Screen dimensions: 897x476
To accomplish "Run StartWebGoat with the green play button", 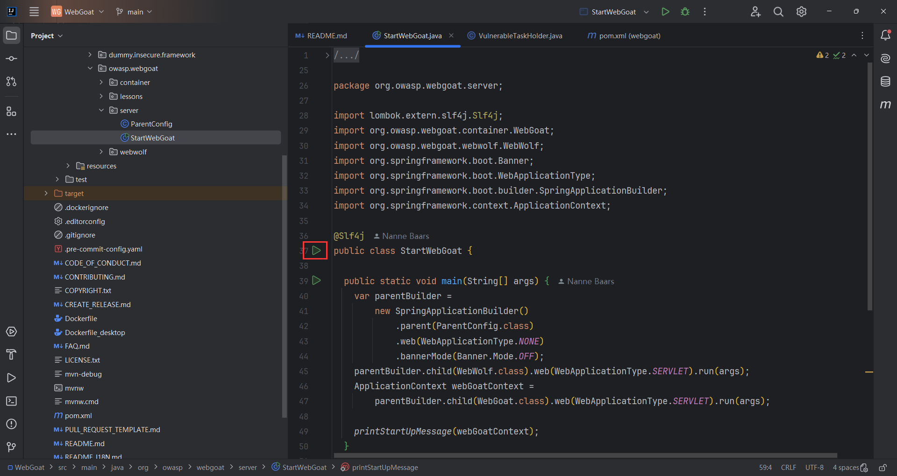I will click(665, 12).
